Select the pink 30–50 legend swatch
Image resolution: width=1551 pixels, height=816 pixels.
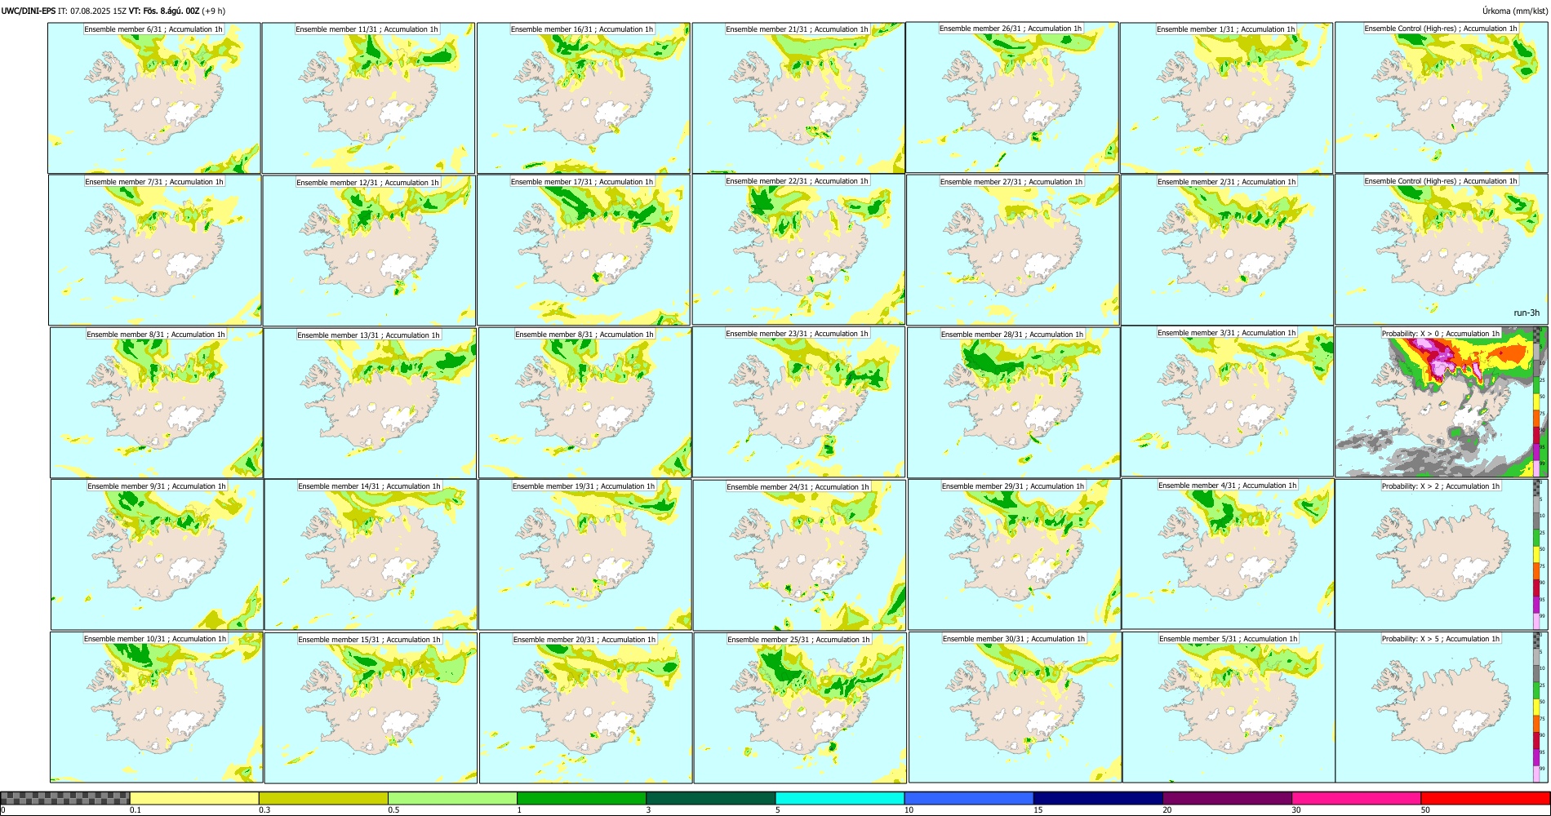(x=1356, y=798)
